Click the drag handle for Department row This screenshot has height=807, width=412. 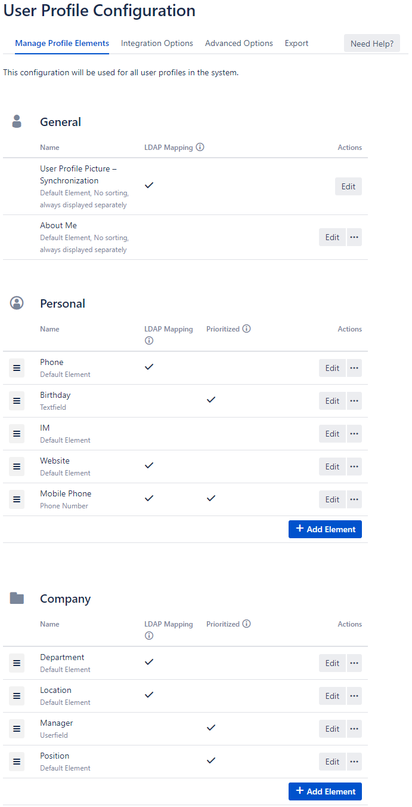(17, 663)
